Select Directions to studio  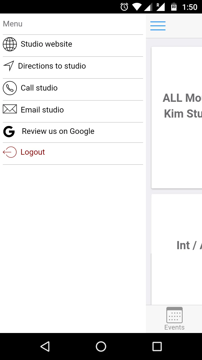point(73,67)
